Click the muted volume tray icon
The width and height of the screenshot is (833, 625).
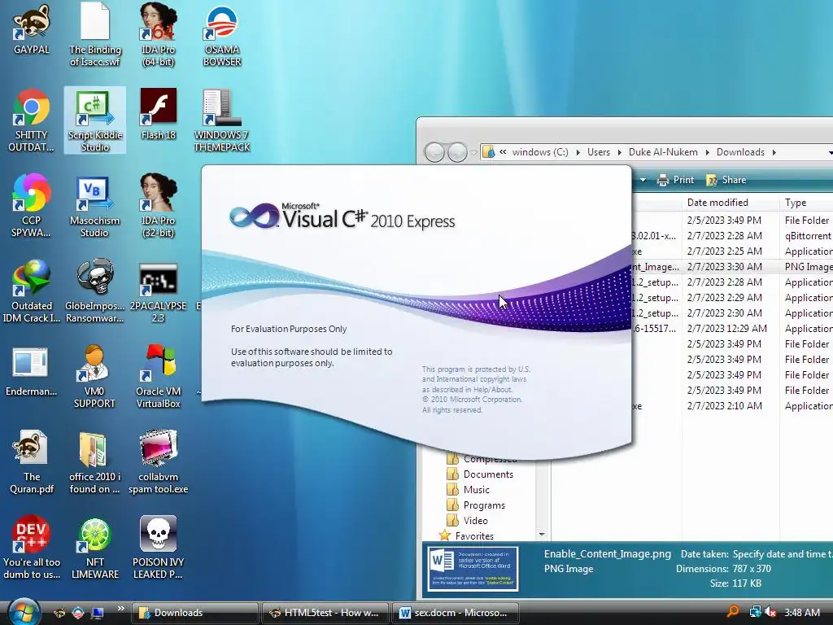[770, 612]
